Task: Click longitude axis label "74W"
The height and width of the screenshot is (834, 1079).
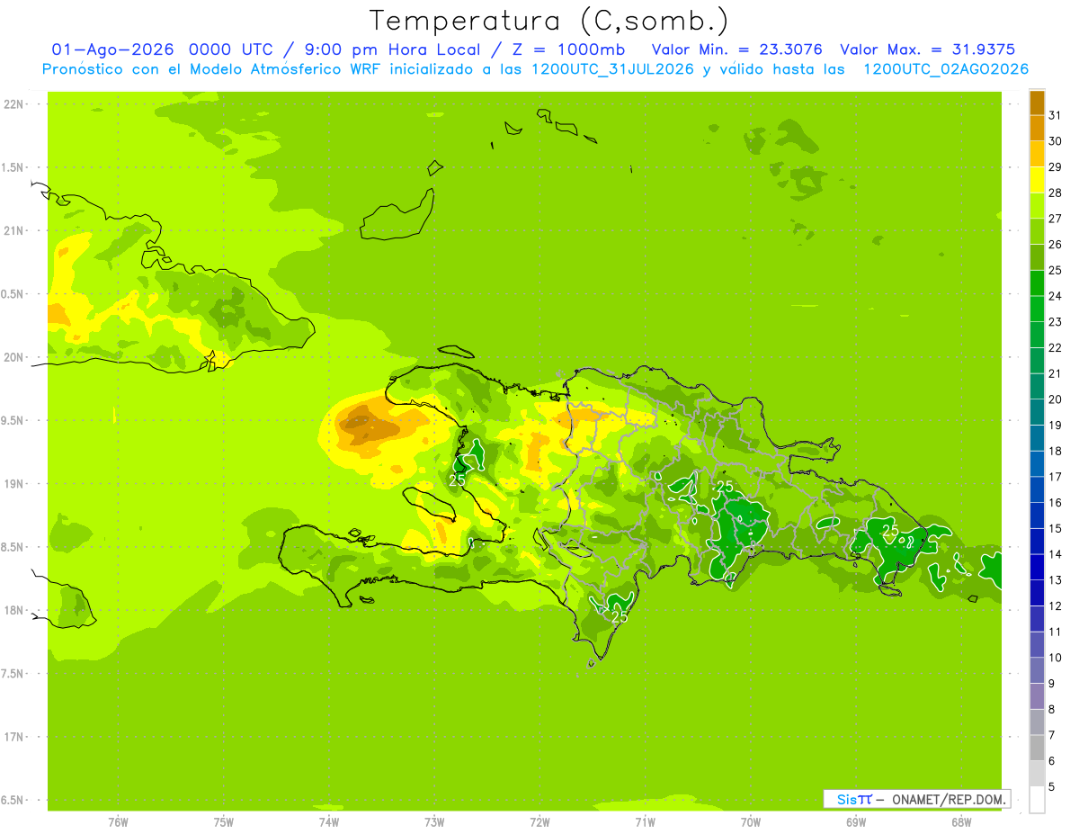Action: 329,822
